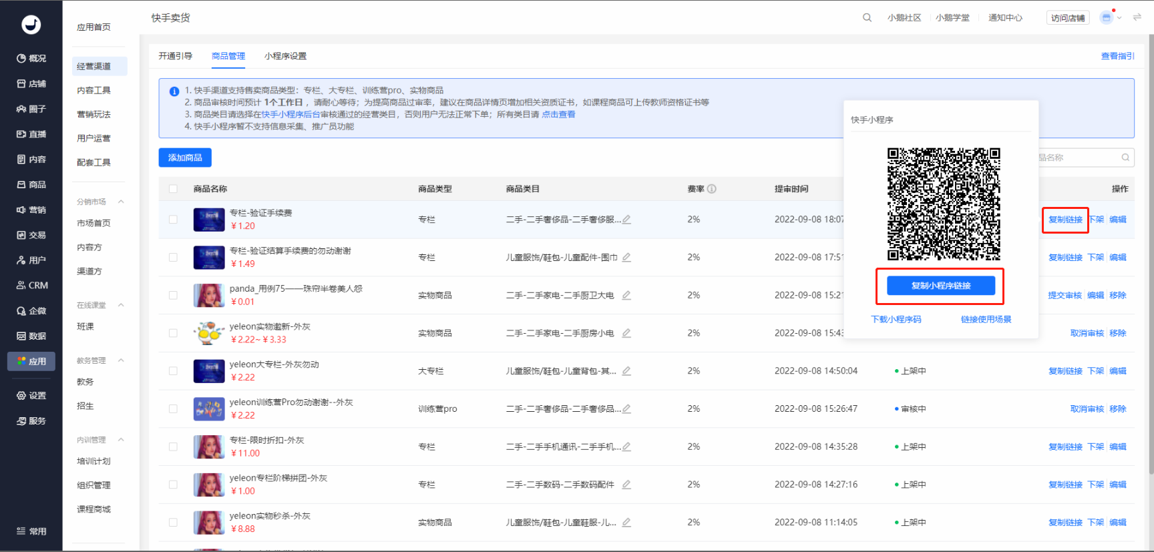Select 用户 in the left sidebar
Screen dimensions: 1154x552
(x=31, y=260)
